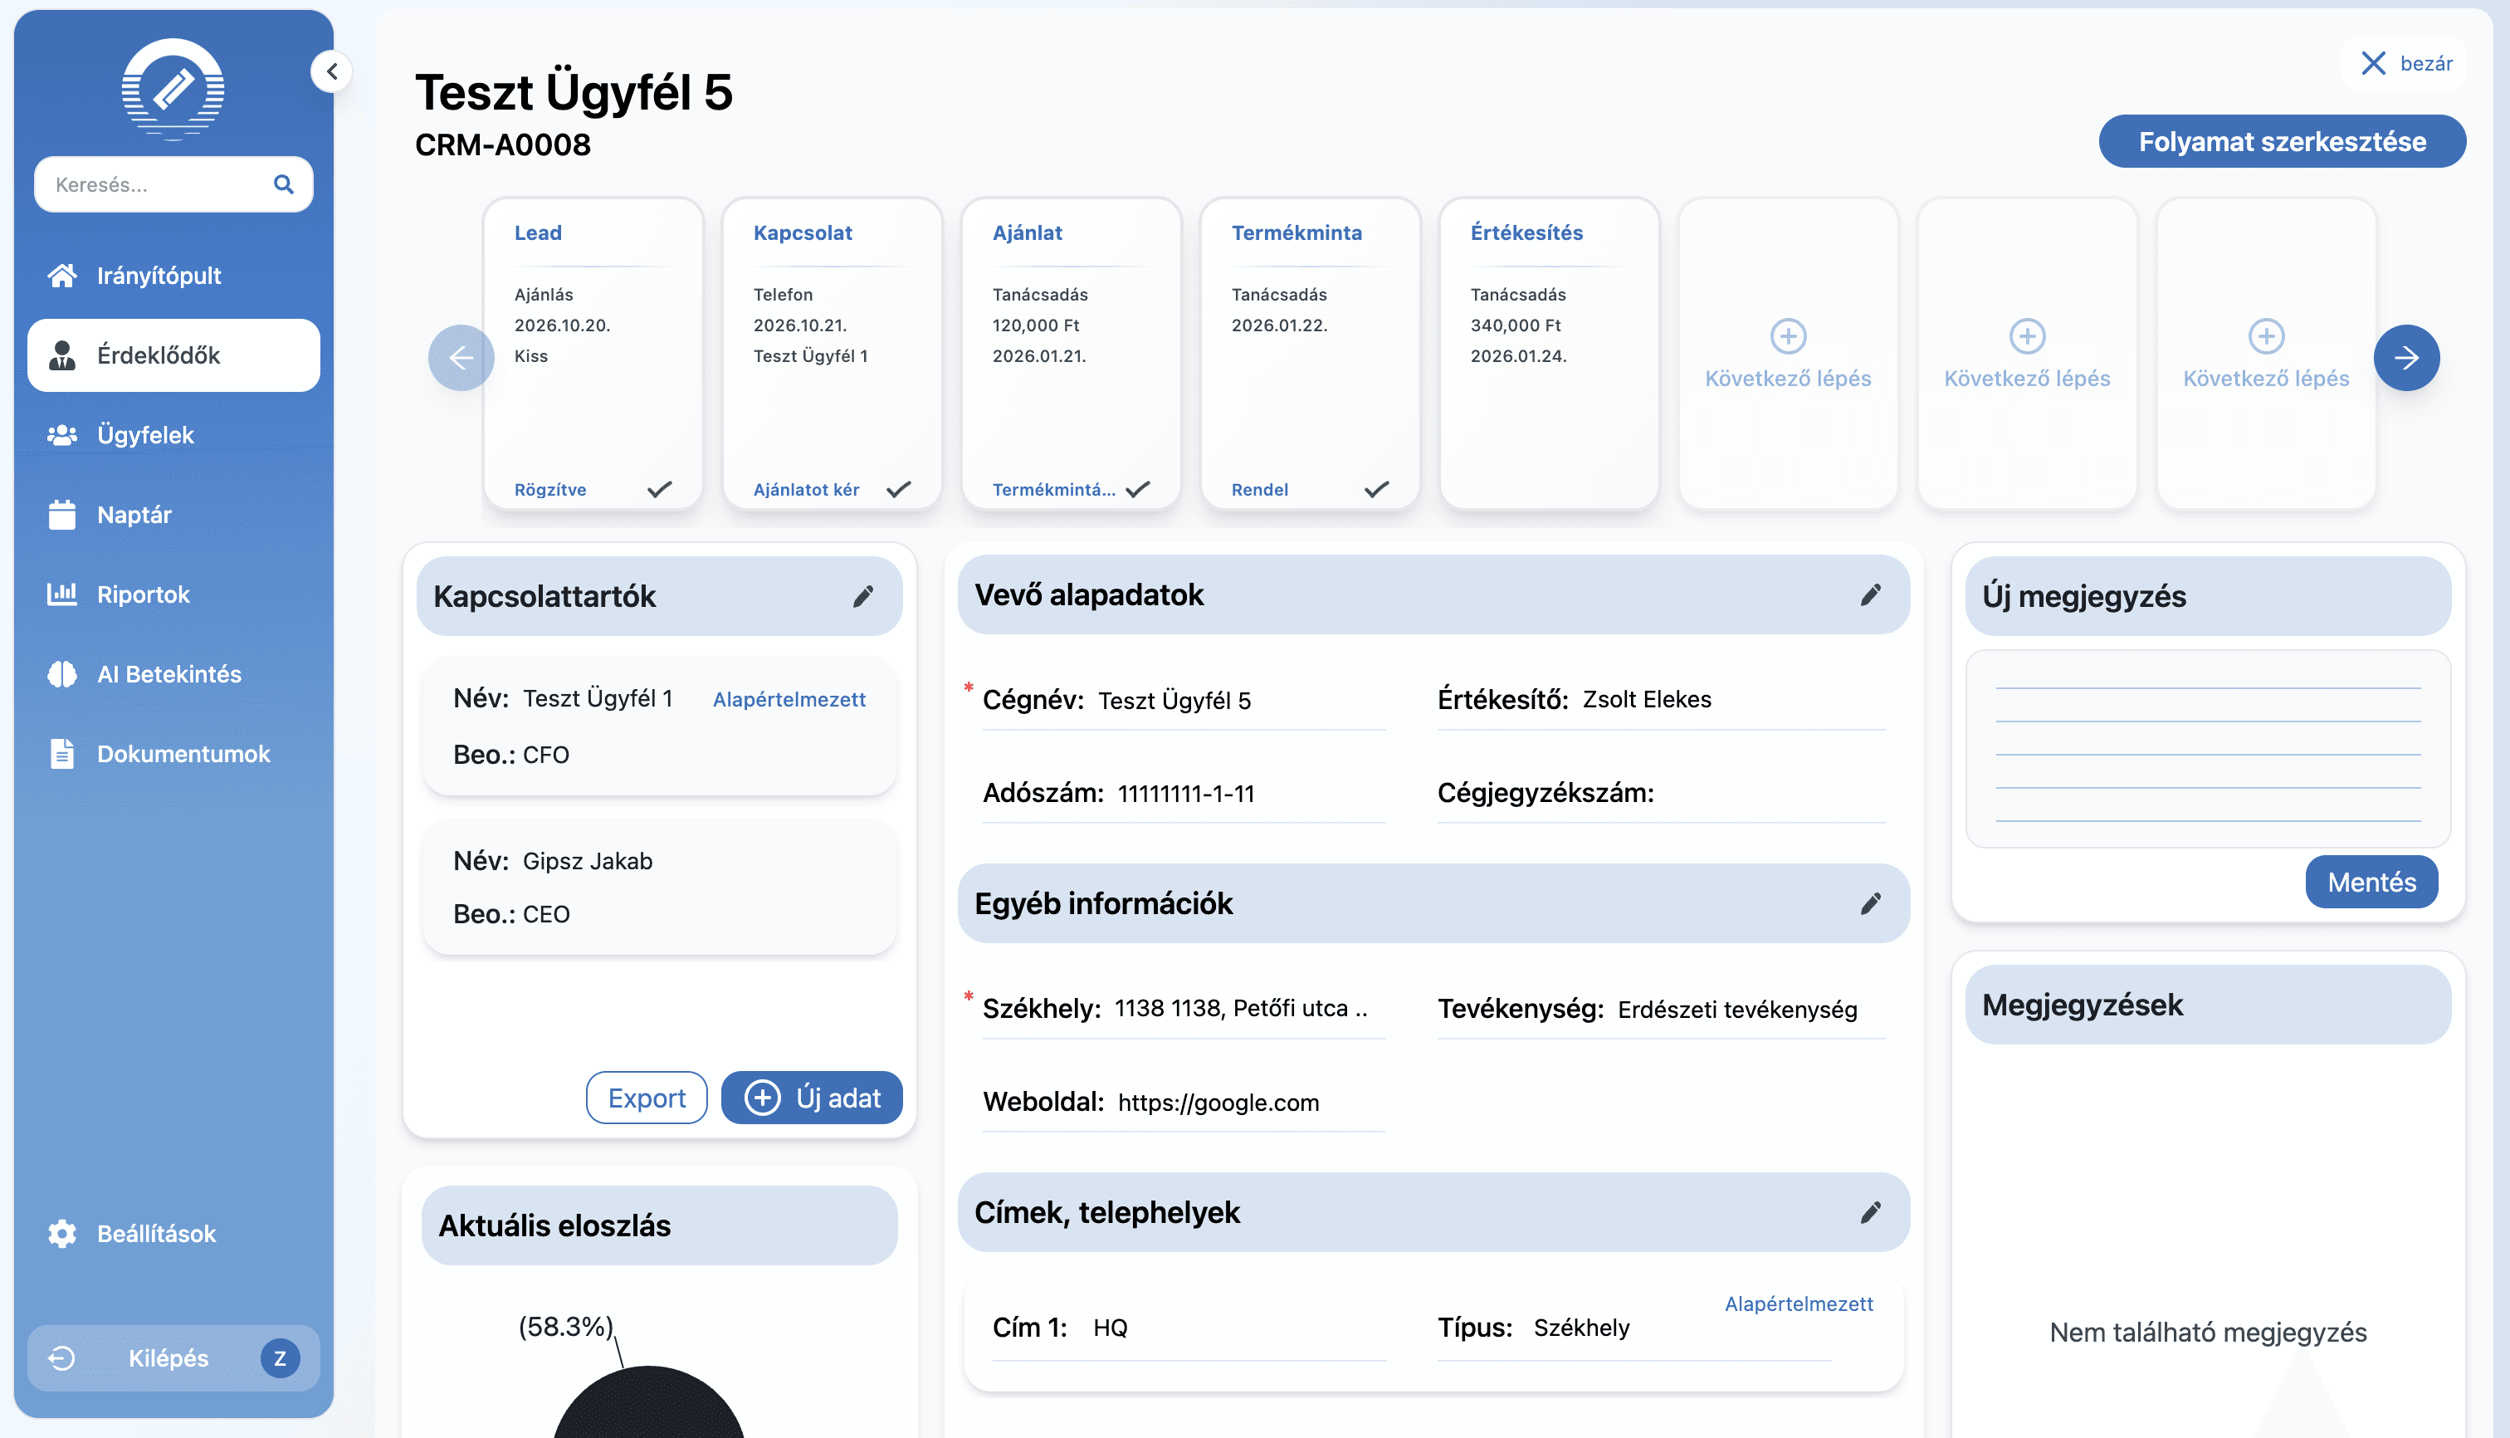
Task: Click the dark pie chart slice
Action: tap(647, 1407)
